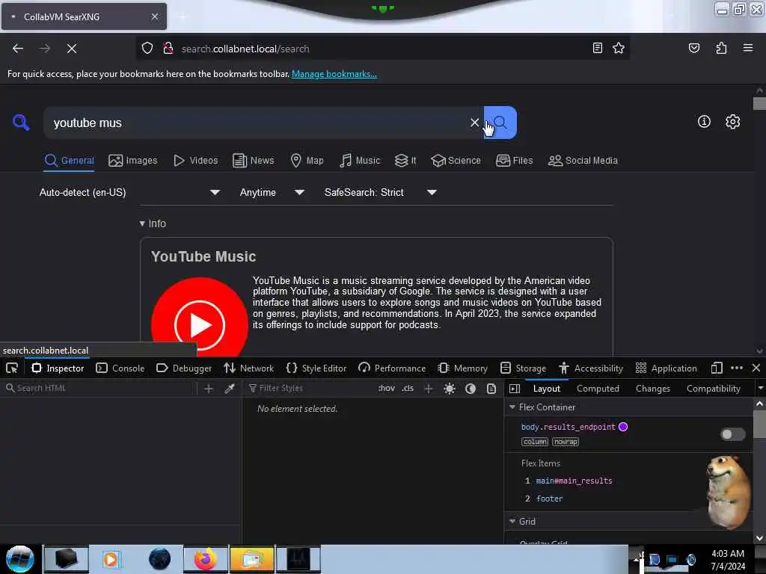
Task: Open SearXNG preferences gear icon
Action: pyautogui.click(x=732, y=122)
